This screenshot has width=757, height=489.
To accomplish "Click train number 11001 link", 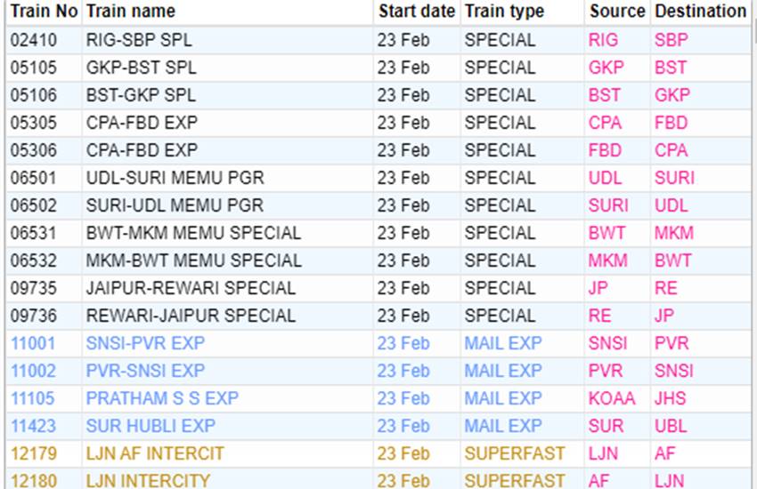I will pos(33,343).
